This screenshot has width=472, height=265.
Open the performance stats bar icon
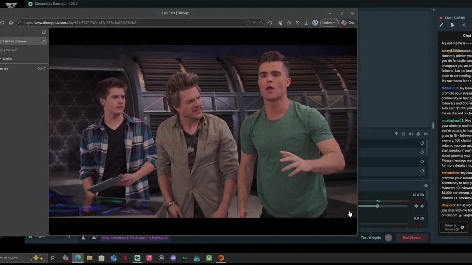click(x=83, y=238)
